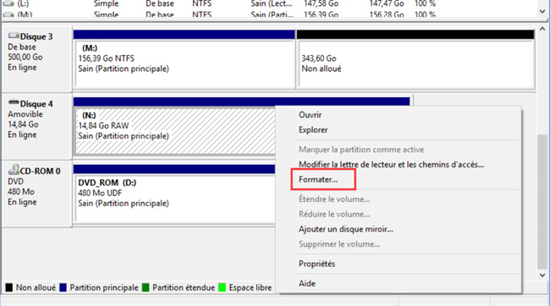550x306 pixels.
Task: Click 'Simple' cell in the L: row
Action: (106, 4)
